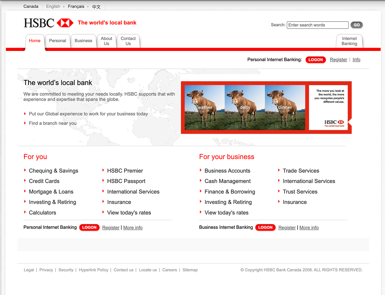Viewport: 385px width, 295px height.
Task: Open the Calculators link
Action: click(42, 213)
